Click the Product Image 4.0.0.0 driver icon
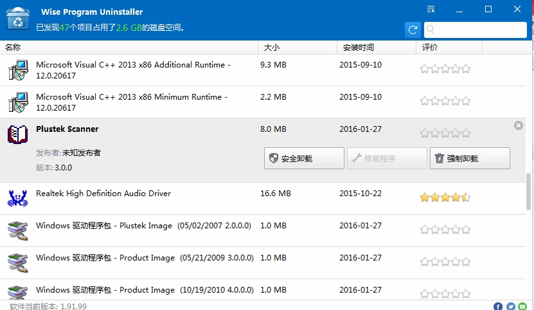 (x=18, y=293)
